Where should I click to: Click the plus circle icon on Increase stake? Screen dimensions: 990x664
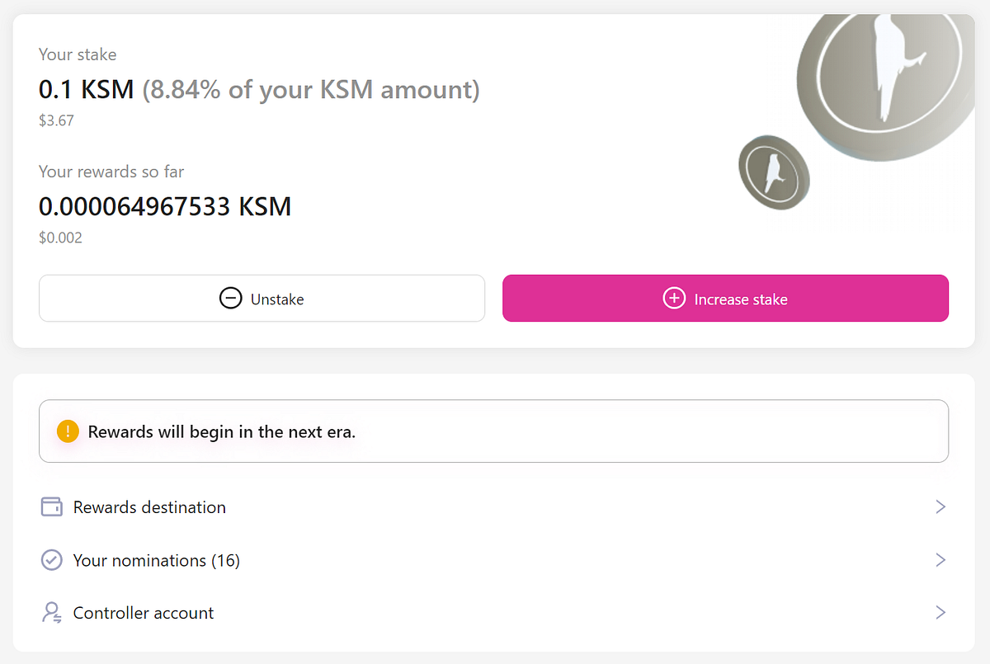[674, 299]
